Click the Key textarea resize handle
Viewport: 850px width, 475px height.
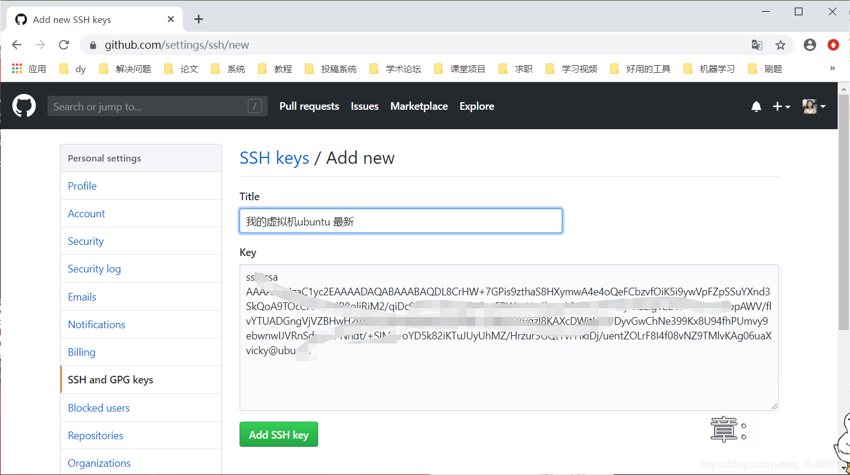pyautogui.click(x=774, y=406)
